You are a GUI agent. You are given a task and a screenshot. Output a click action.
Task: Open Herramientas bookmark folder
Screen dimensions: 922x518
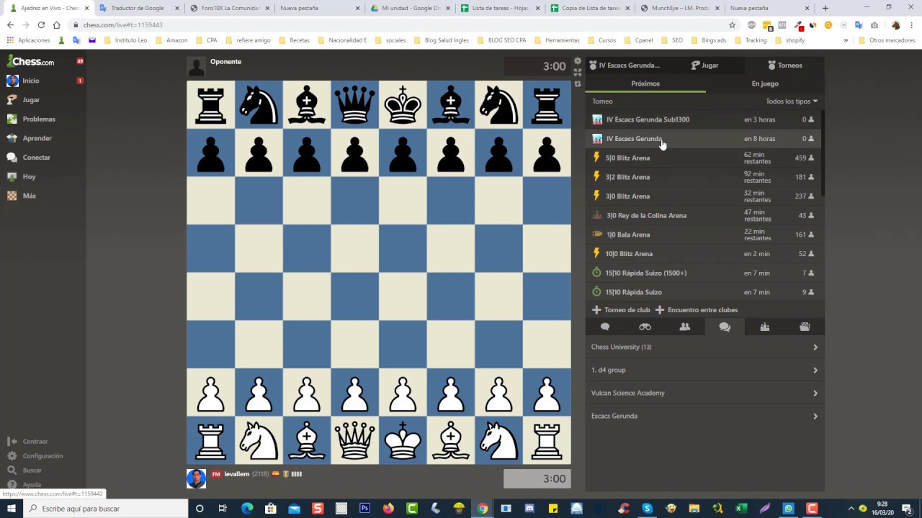coord(556,40)
